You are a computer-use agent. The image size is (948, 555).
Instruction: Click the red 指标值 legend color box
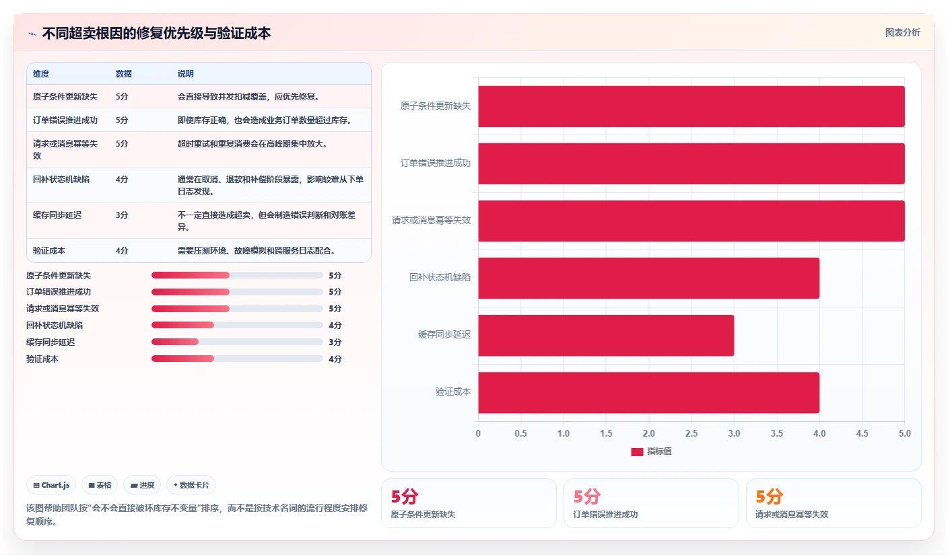[637, 452]
